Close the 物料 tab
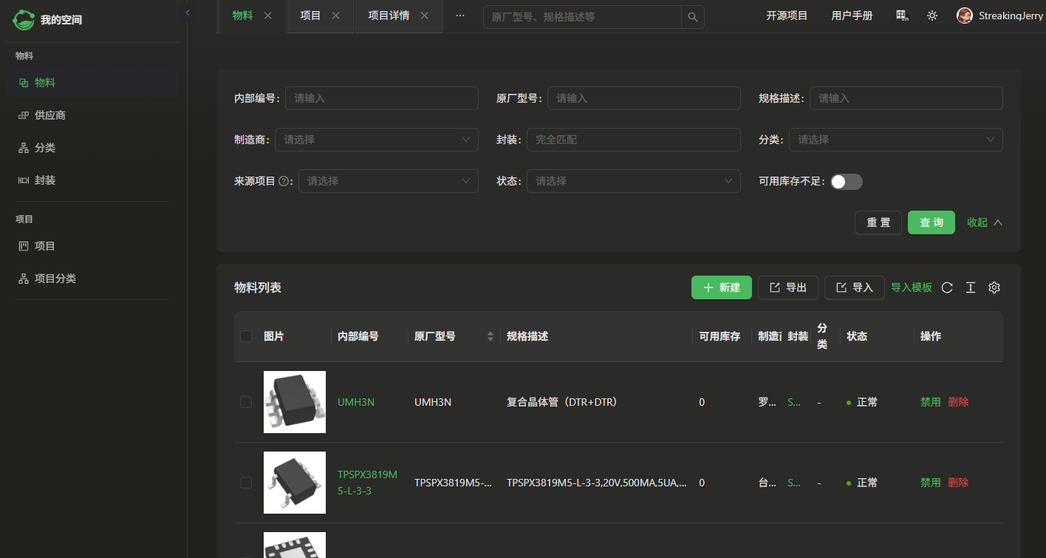Image resolution: width=1046 pixels, height=558 pixels. (268, 16)
